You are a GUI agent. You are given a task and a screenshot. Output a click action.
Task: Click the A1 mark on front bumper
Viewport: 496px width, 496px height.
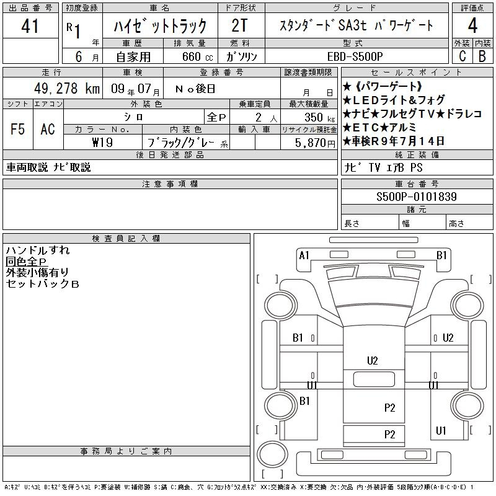point(304,255)
